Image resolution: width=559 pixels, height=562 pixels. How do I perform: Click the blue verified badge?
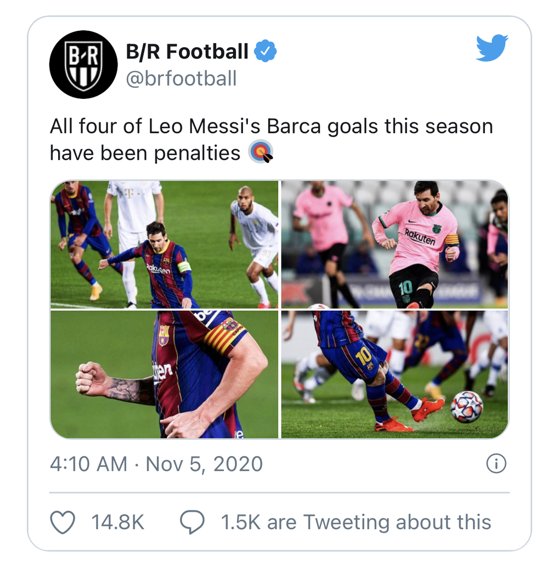point(265,51)
